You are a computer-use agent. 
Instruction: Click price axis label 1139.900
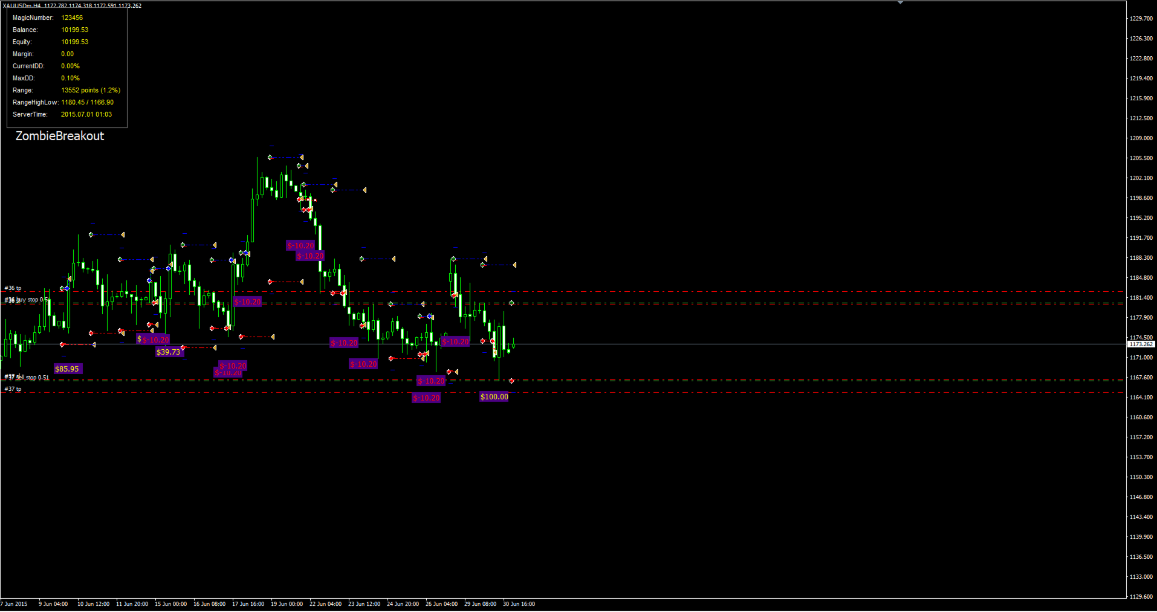point(1141,536)
